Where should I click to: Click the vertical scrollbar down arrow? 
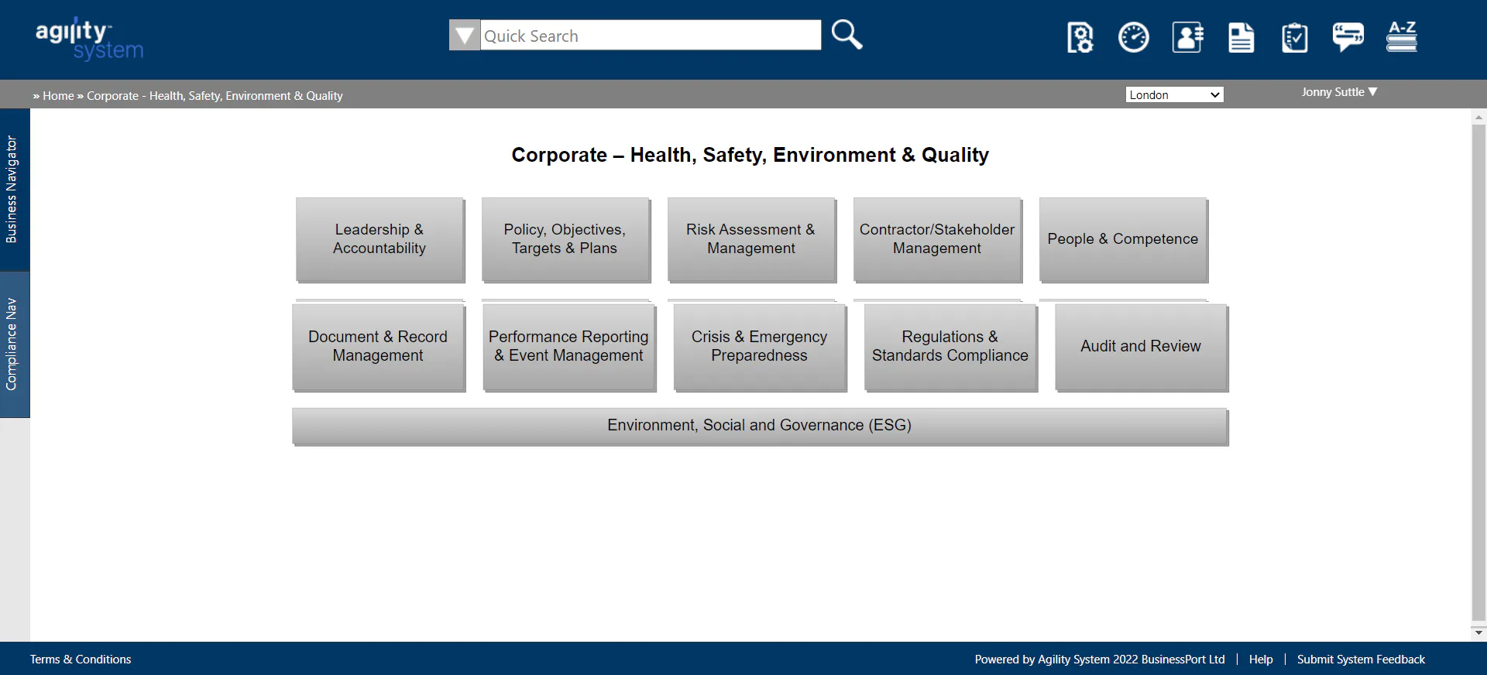click(x=1479, y=632)
